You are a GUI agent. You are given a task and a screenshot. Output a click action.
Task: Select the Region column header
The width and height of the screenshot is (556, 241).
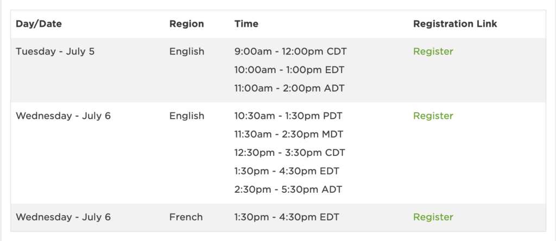(187, 24)
